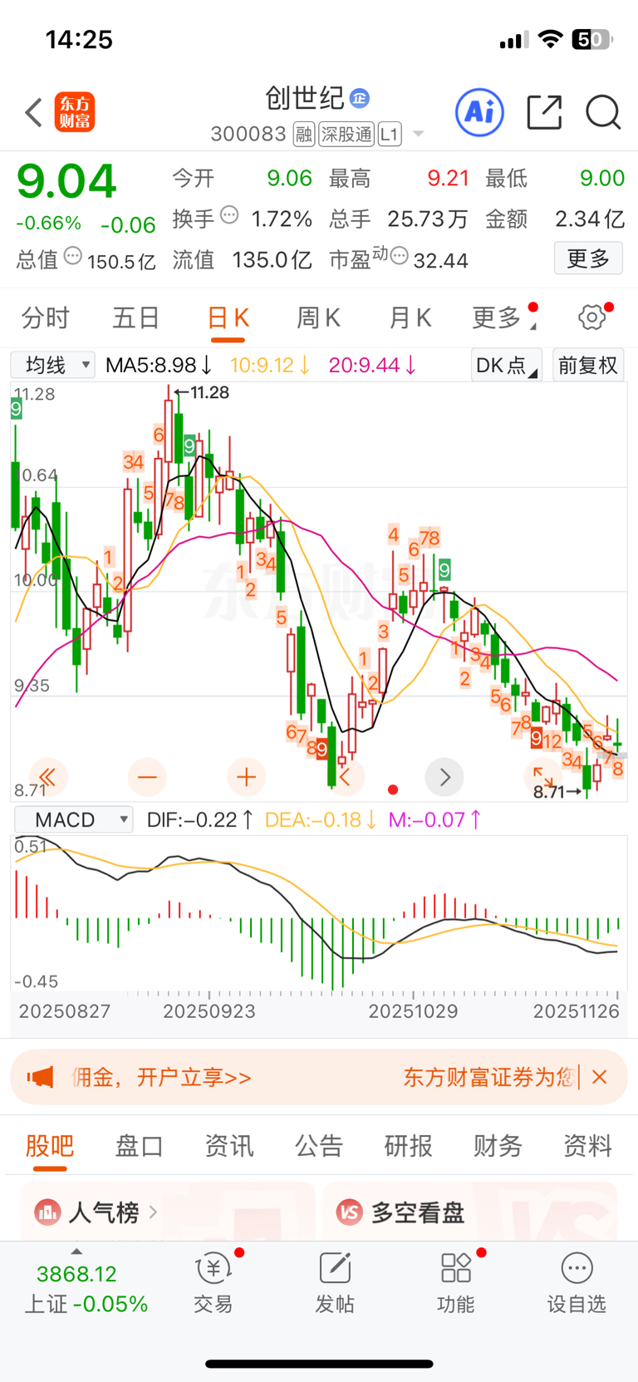Tap the share export icon
This screenshot has height=1382, width=638.
[544, 112]
